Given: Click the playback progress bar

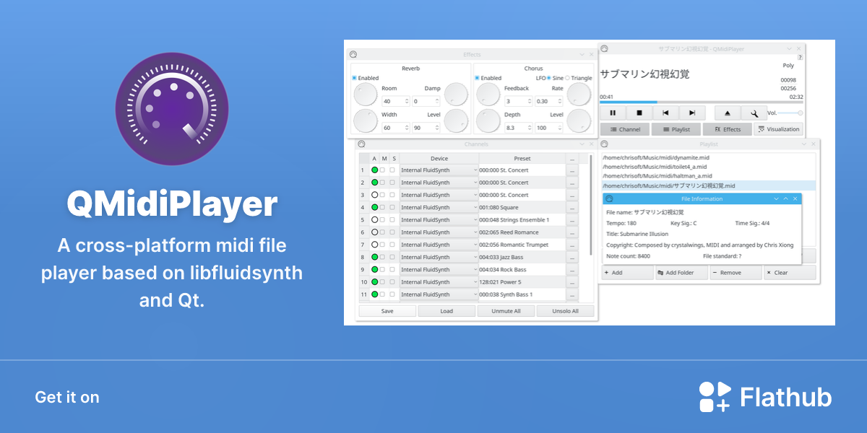Looking at the screenshot, I should point(701,102).
